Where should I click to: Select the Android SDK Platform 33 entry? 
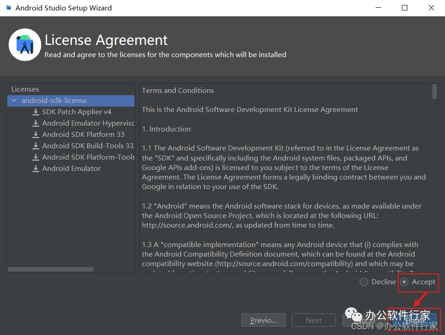(x=83, y=135)
